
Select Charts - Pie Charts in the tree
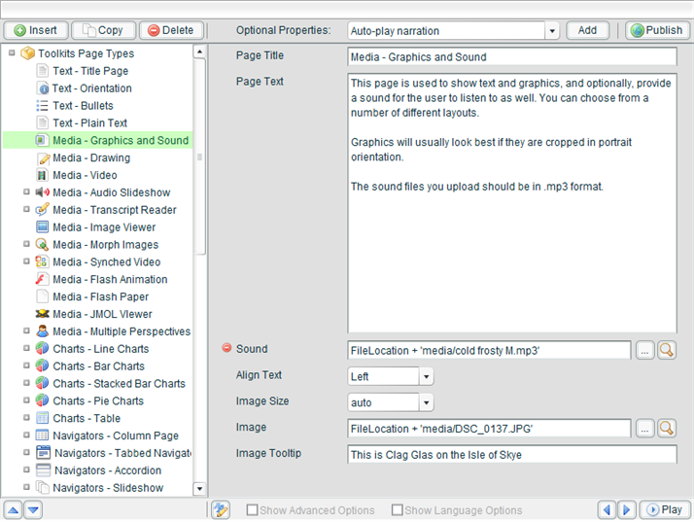click(100, 400)
